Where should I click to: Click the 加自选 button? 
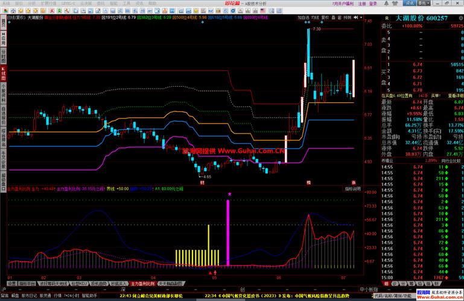(304, 17)
